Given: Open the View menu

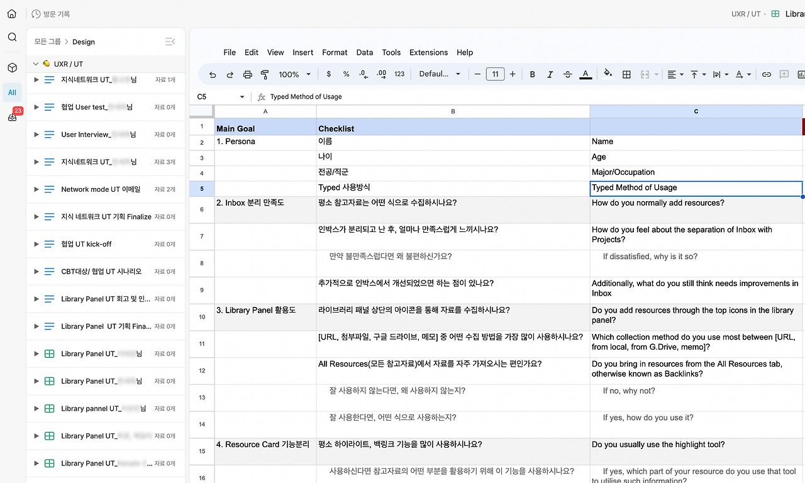Looking at the screenshot, I should 275,52.
